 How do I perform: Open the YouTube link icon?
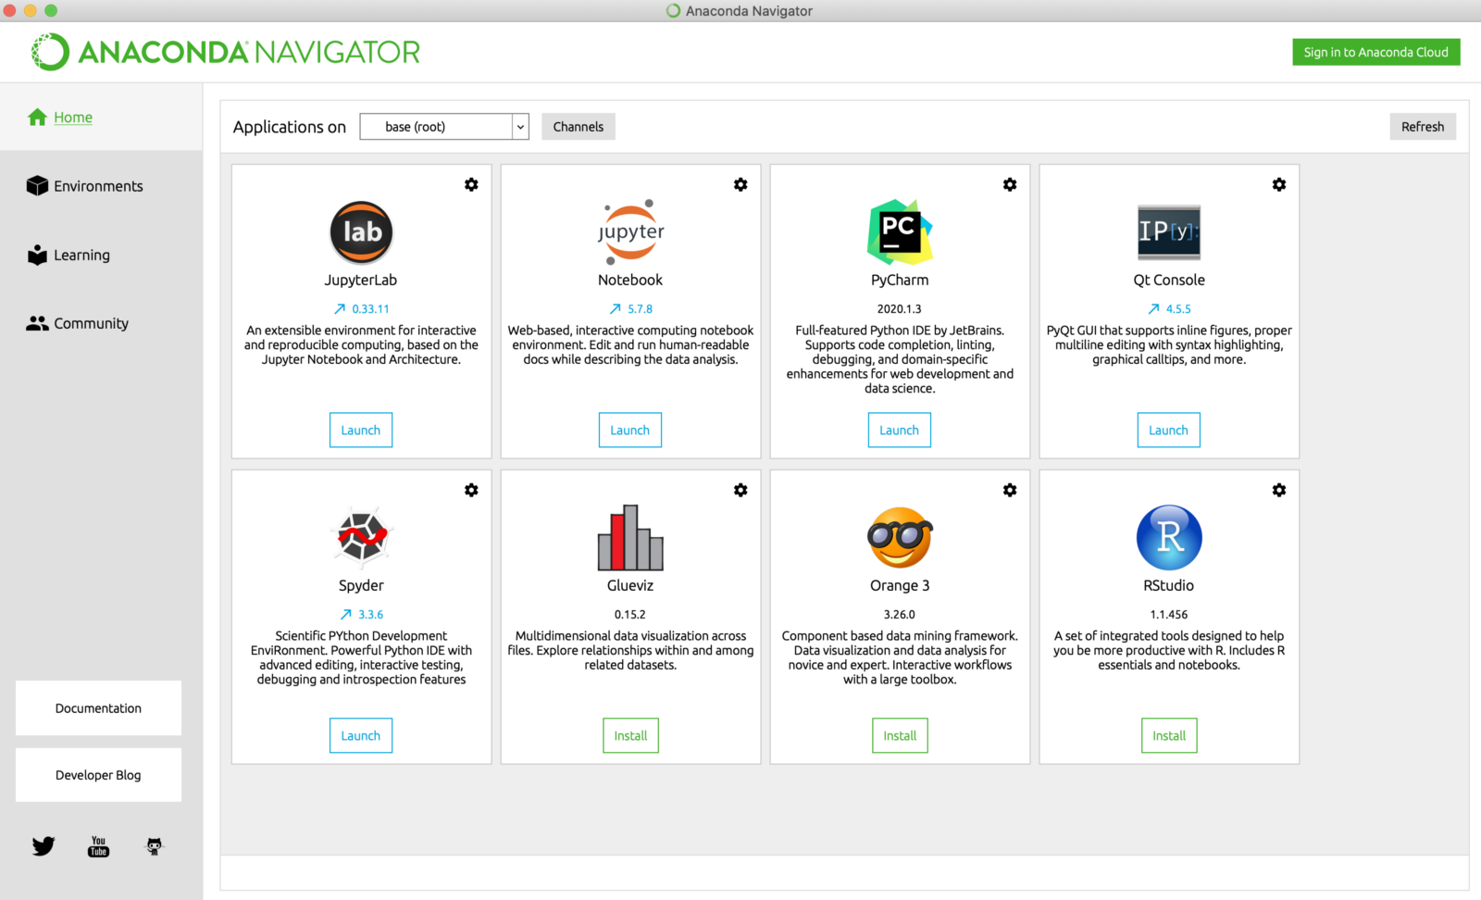98,846
